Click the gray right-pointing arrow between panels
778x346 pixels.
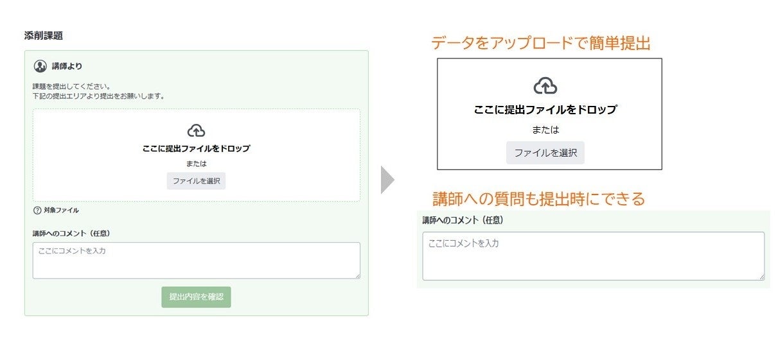(x=387, y=180)
